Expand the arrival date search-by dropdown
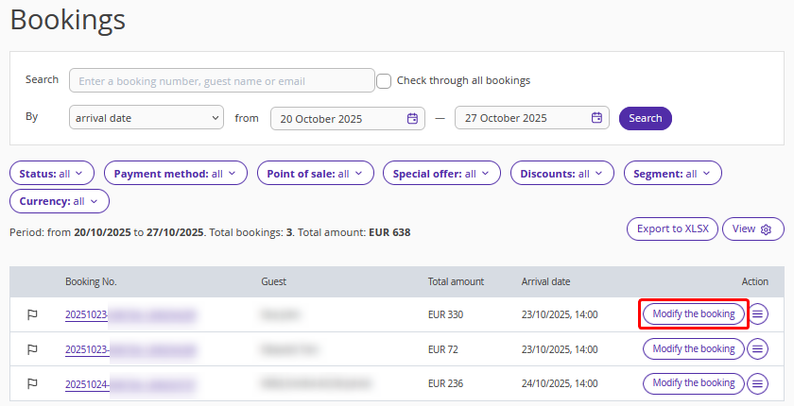 (x=146, y=118)
